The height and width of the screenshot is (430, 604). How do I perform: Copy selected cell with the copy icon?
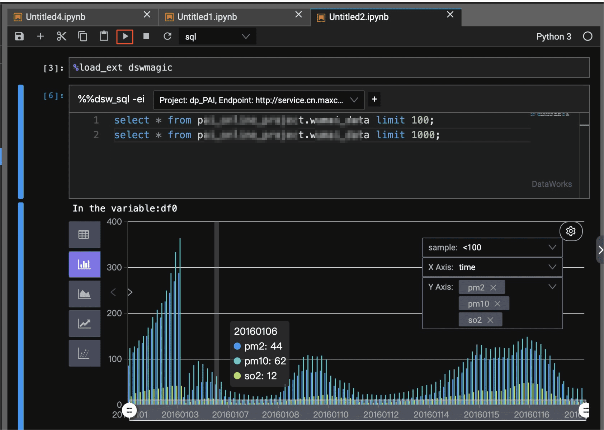[83, 37]
